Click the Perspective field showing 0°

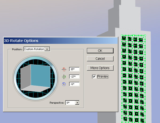[70, 103]
